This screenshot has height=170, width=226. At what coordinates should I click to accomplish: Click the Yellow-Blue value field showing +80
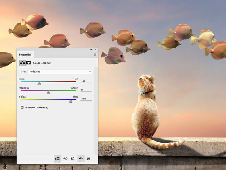click(86, 99)
